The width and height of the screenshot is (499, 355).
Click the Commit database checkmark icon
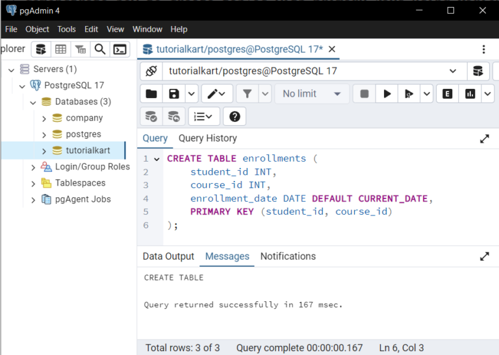tap(151, 117)
